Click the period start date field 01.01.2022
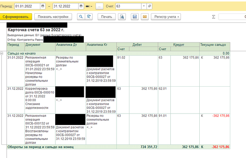Screen dimensions: 246x158 tap(27, 6)
